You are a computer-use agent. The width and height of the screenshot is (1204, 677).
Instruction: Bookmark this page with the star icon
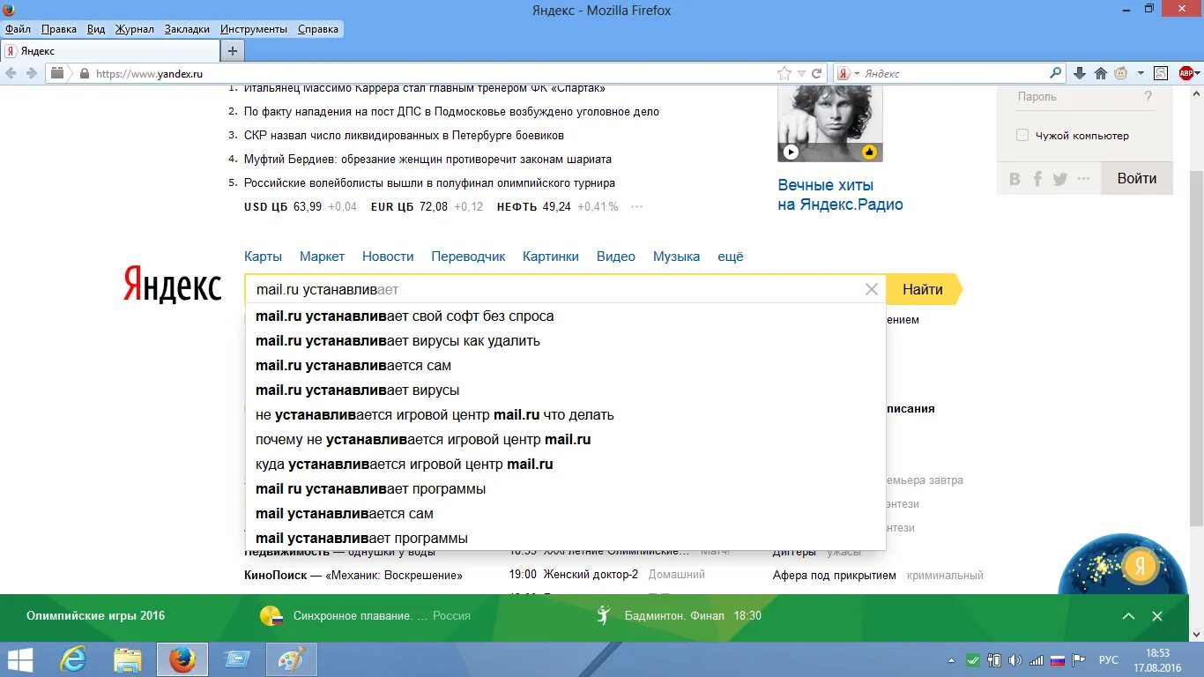(784, 74)
